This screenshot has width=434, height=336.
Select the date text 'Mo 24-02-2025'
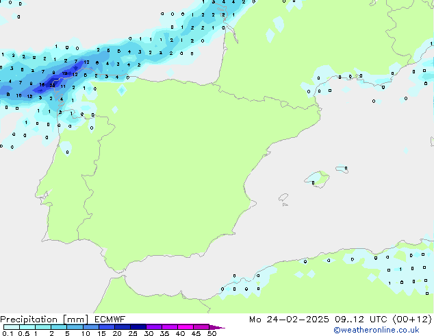289,320
